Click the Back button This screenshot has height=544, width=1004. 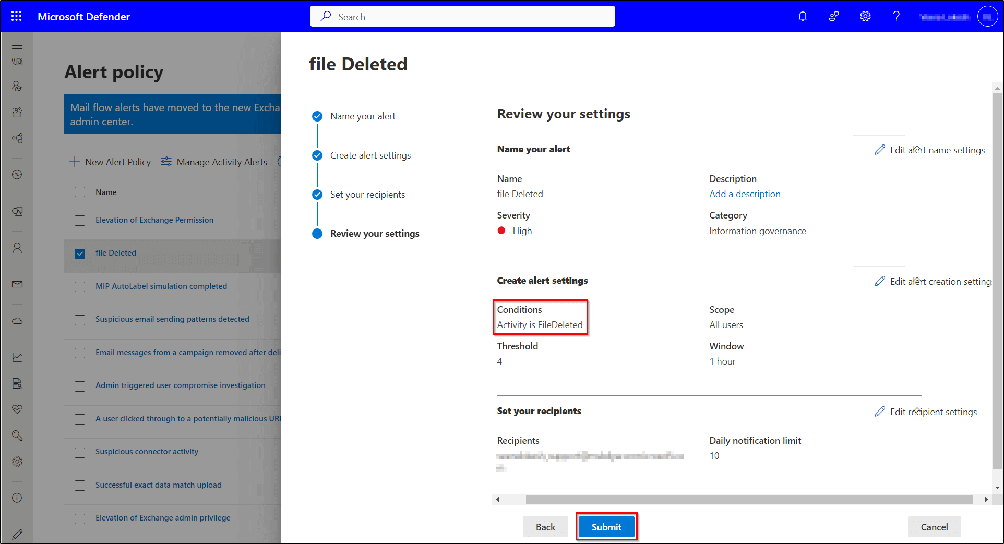545,527
